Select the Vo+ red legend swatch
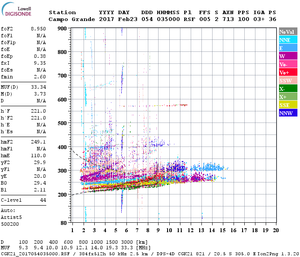This screenshot has width=300, height=257. click(288, 72)
